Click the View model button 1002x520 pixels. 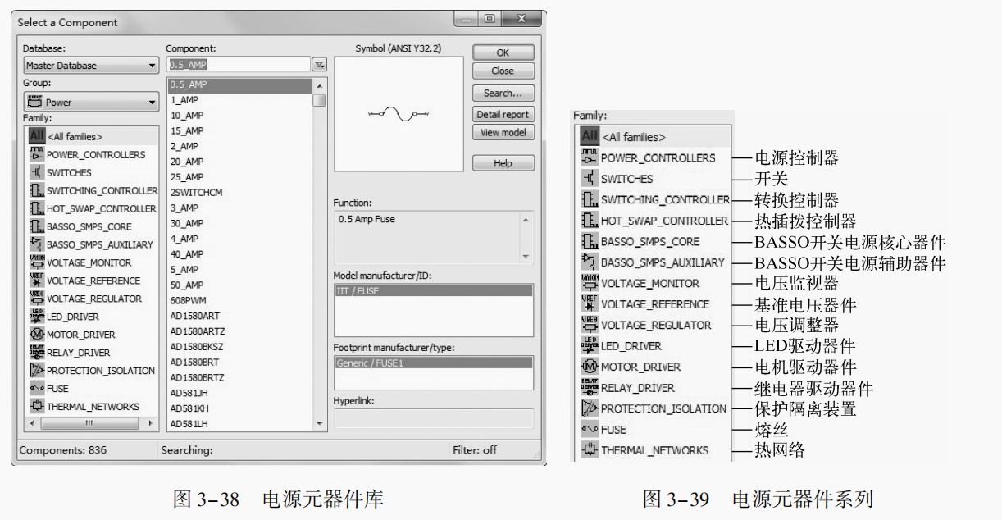pos(503,133)
